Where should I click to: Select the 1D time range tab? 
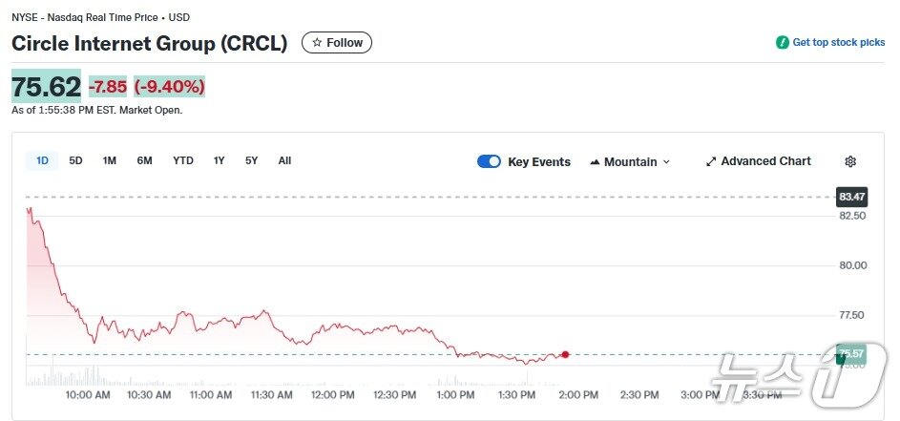42,160
